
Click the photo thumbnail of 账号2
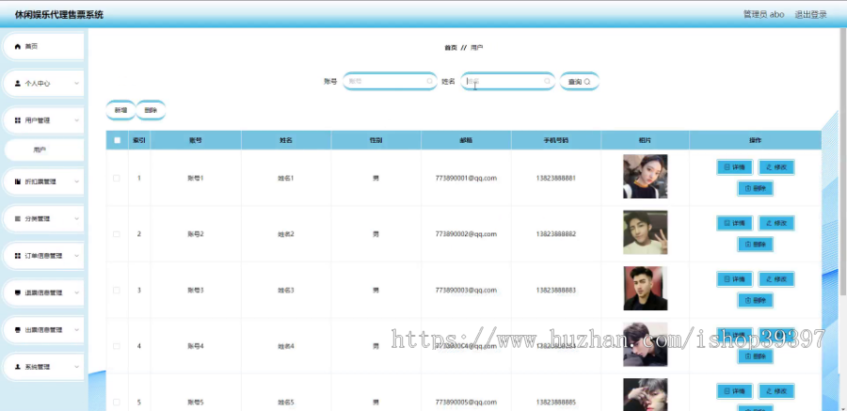(x=645, y=232)
